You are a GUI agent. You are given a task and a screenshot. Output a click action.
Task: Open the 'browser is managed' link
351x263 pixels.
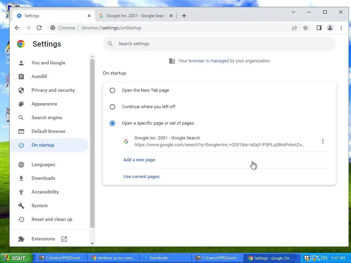(x=209, y=61)
